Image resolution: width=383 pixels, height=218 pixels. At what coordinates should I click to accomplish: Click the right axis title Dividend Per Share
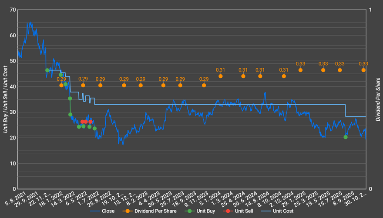pyautogui.click(x=377, y=99)
